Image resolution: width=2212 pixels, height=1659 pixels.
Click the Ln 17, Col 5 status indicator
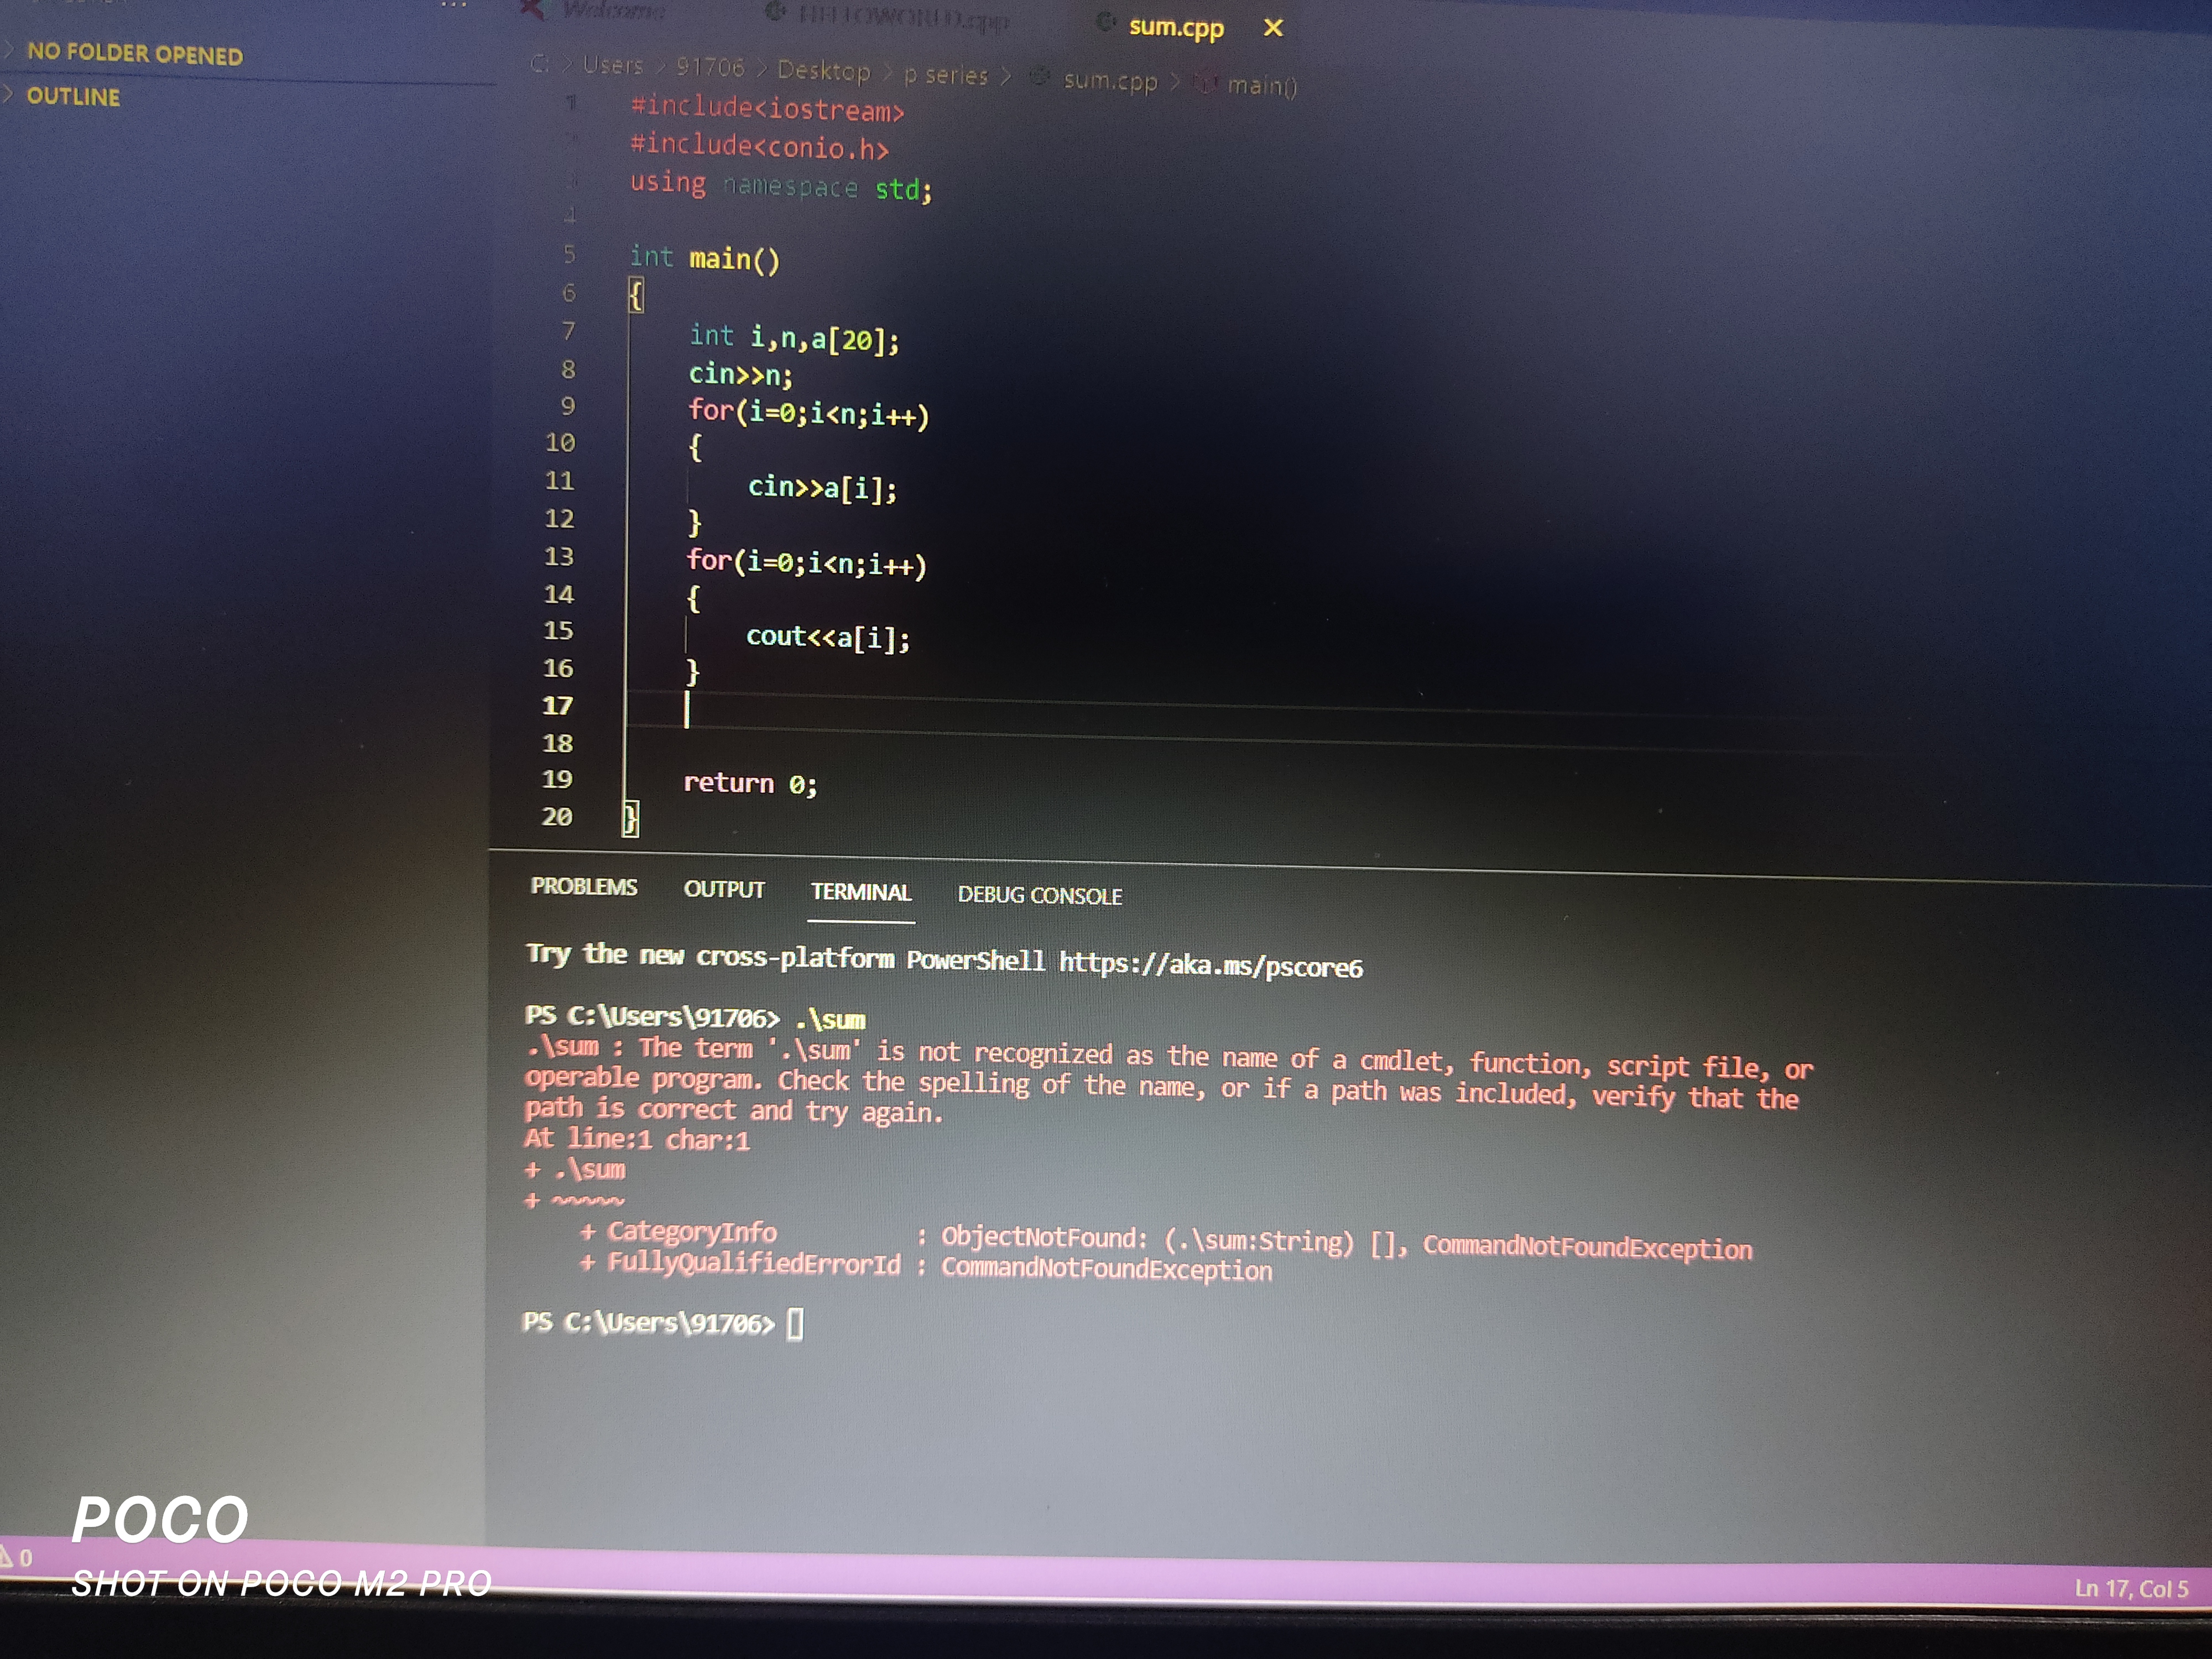[2131, 1588]
